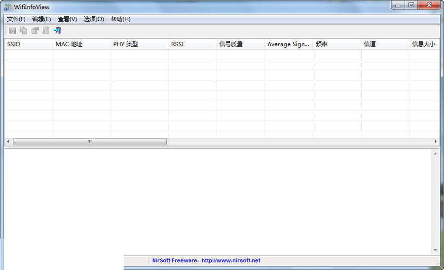Sort by the Average Sign... column header
444x270 pixels.
tap(289, 44)
